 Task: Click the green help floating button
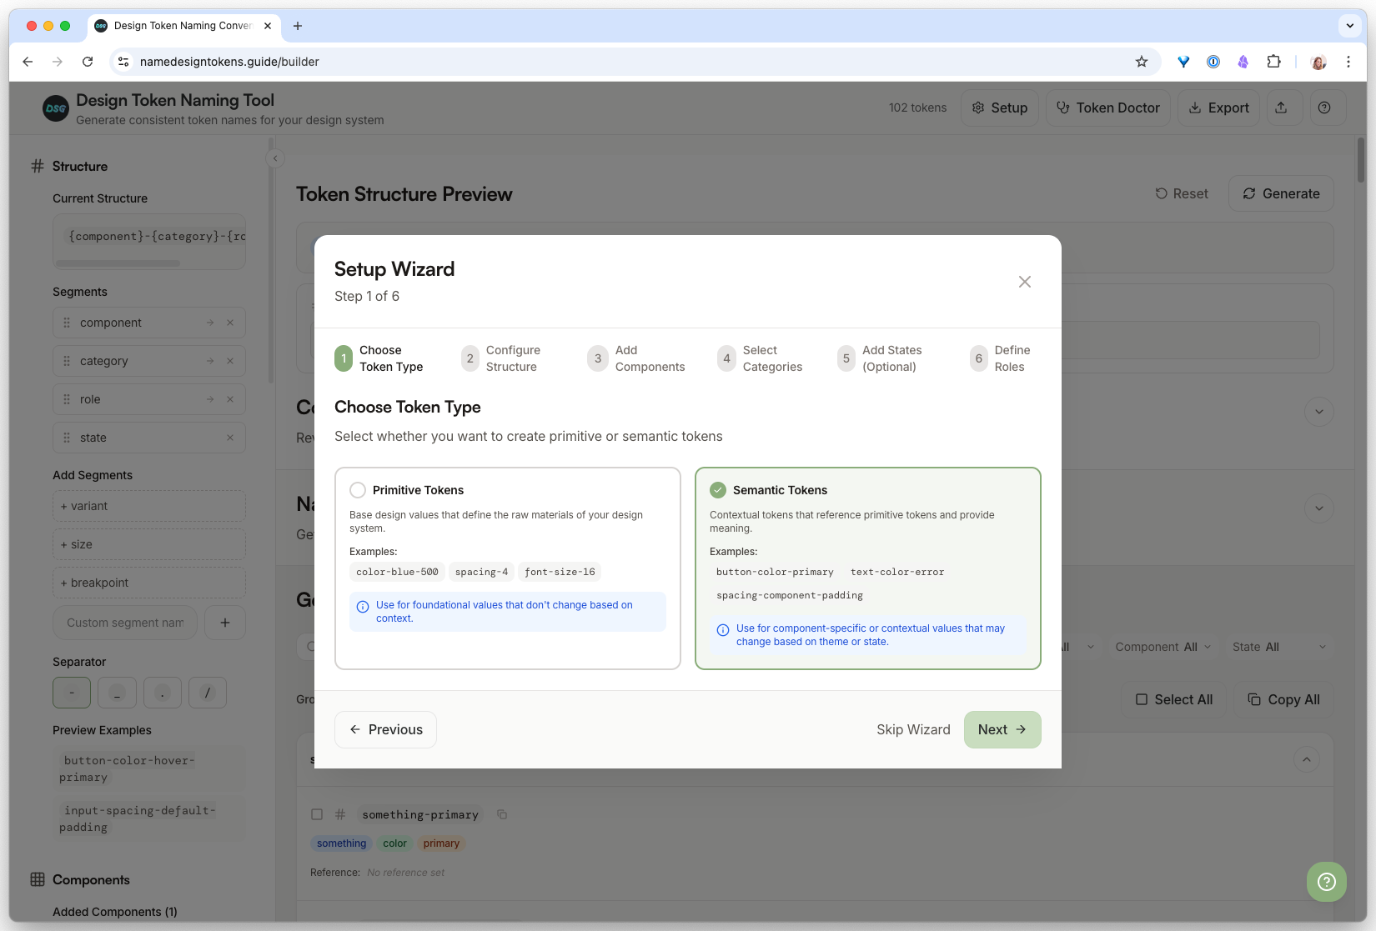click(1327, 882)
